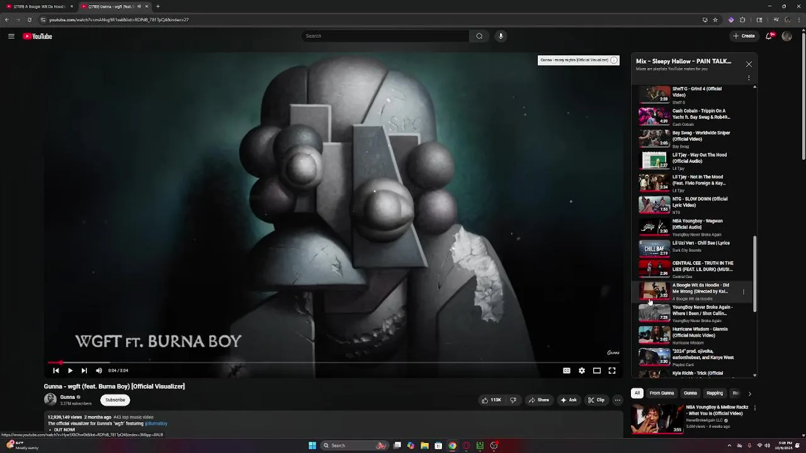Show hidden system tray icons
Image resolution: width=806 pixels, height=453 pixels.
pos(729,445)
